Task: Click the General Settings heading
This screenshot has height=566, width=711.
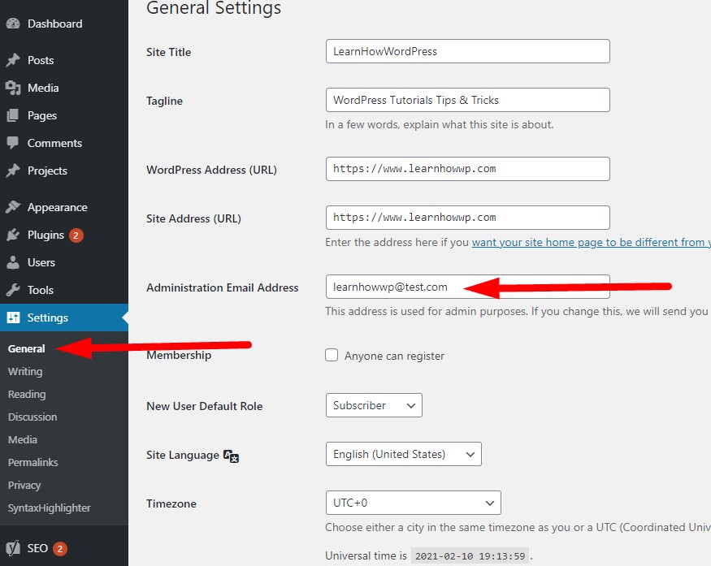Action: (214, 8)
